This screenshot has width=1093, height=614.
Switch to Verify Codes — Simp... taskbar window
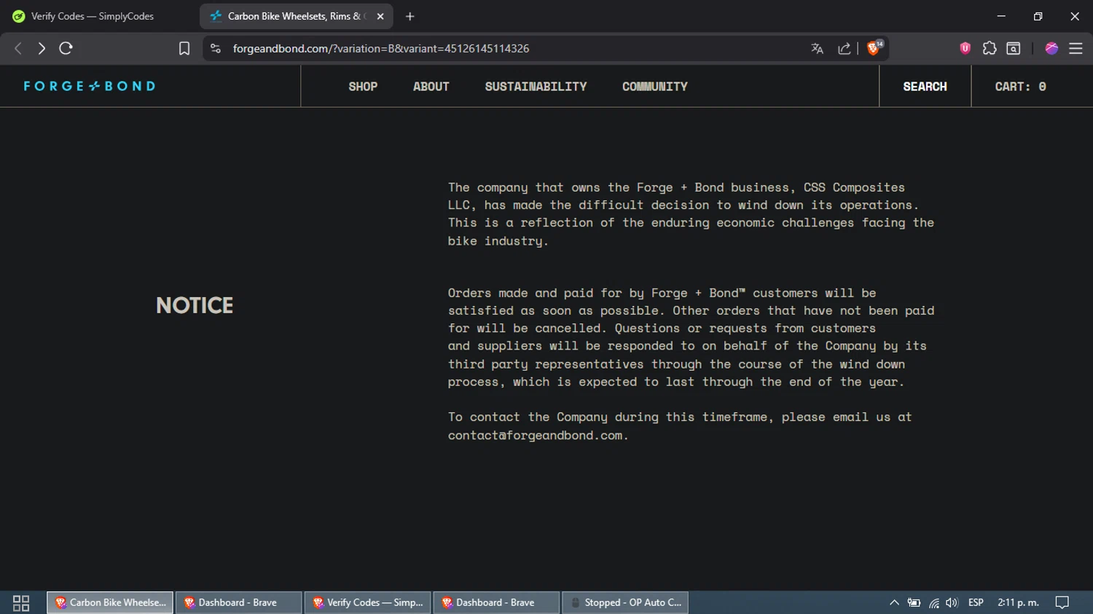pyautogui.click(x=367, y=602)
